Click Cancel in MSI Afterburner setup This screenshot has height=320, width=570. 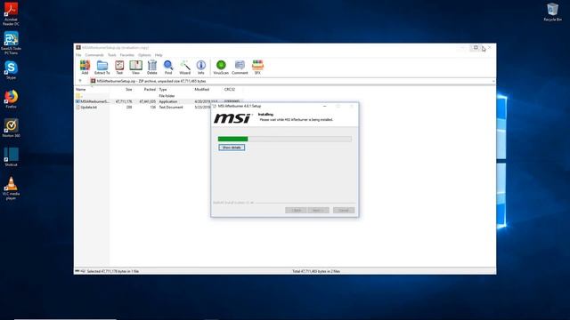(344, 211)
